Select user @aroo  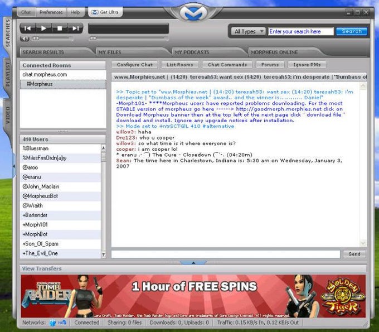point(60,167)
